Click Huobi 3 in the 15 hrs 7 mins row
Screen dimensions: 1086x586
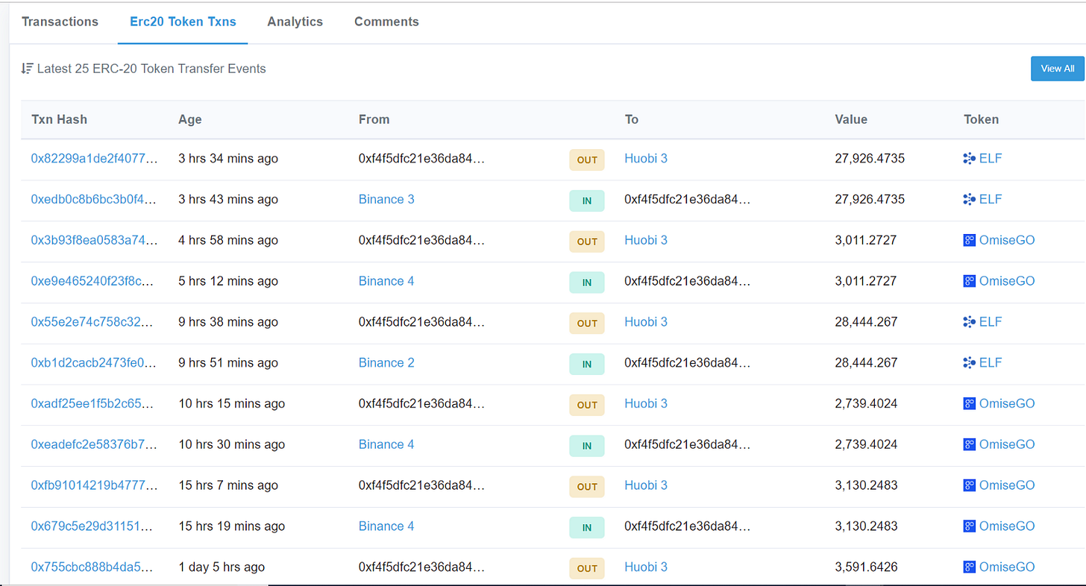click(646, 485)
